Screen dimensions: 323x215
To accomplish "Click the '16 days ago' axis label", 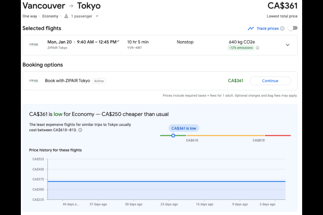I will (205, 204).
